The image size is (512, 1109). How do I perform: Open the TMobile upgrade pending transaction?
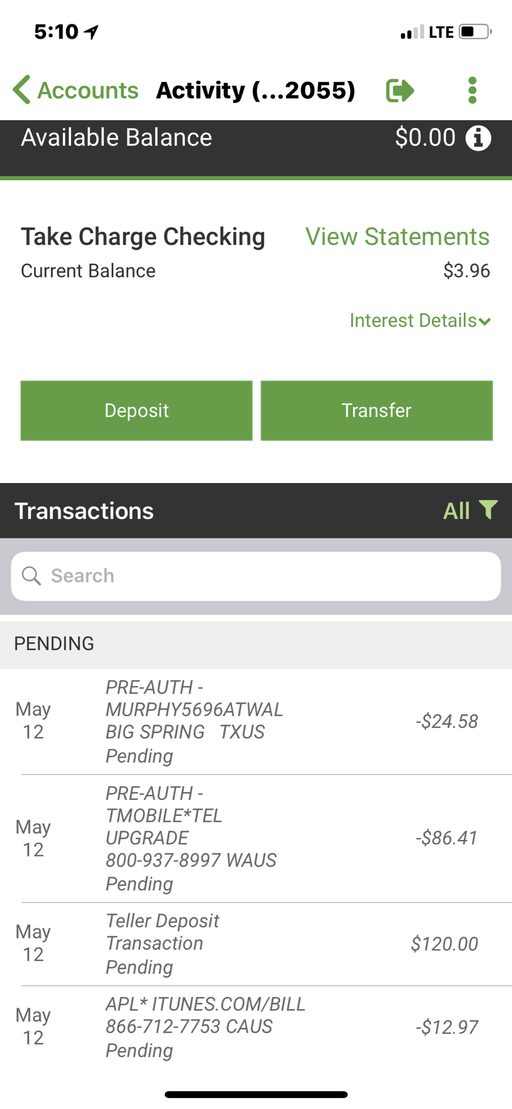point(256,838)
